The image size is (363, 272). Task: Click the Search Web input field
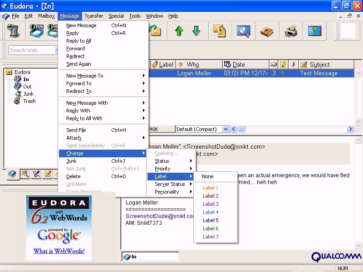(x=32, y=50)
